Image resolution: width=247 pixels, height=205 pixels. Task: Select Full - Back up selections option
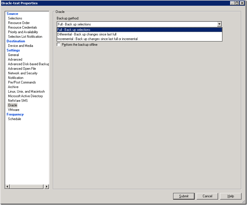(x=74, y=30)
